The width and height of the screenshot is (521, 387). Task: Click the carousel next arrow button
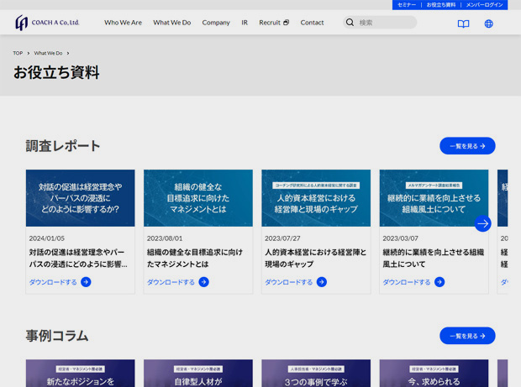[482, 223]
